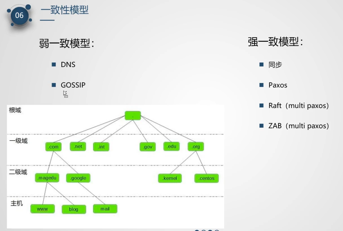Screen dimensions: 343x231
Task: Select the .google node in the diagram
Action: point(78,178)
